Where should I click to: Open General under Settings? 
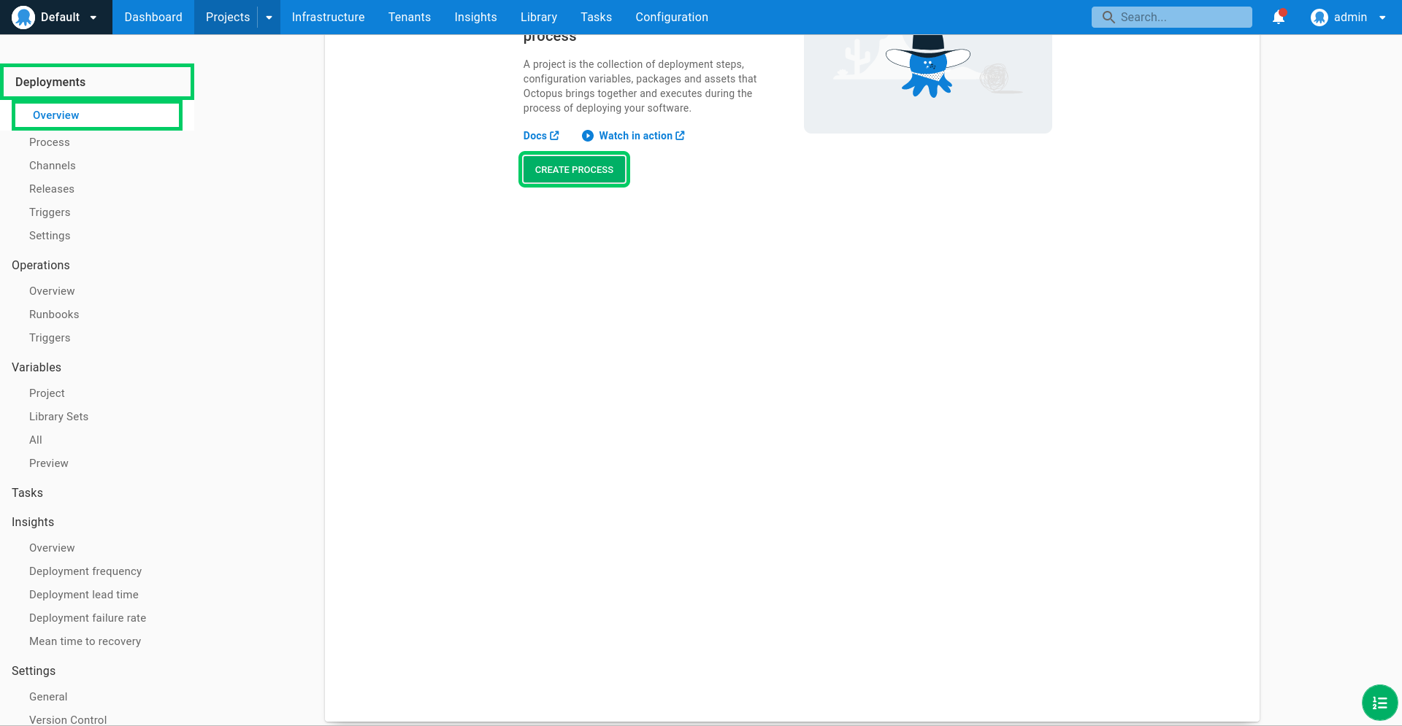pos(48,697)
